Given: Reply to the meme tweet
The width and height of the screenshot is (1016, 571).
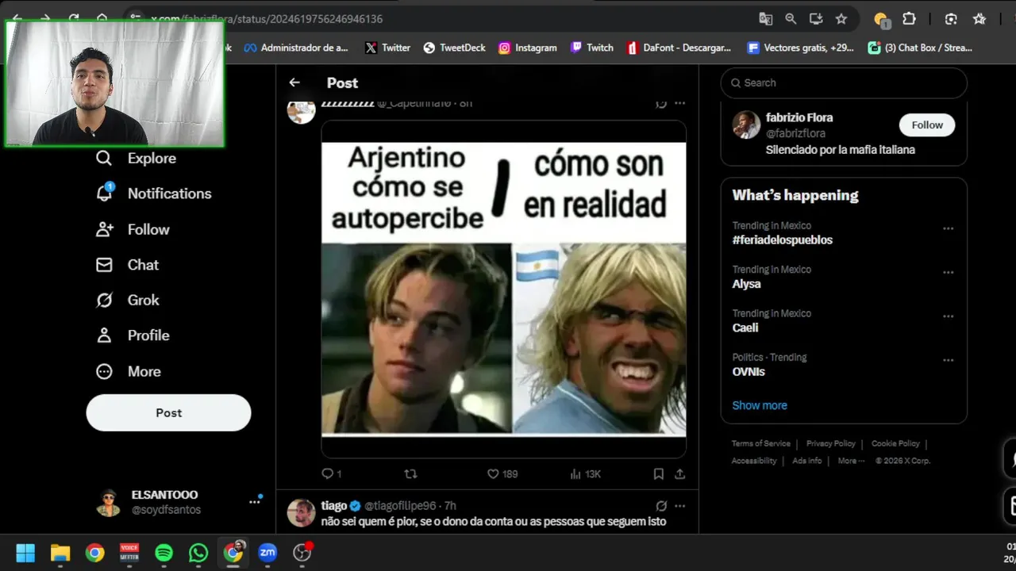Looking at the screenshot, I should 331,473.
